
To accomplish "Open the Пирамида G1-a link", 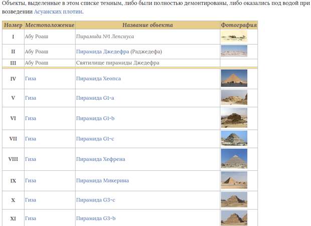I will pos(95,98).
